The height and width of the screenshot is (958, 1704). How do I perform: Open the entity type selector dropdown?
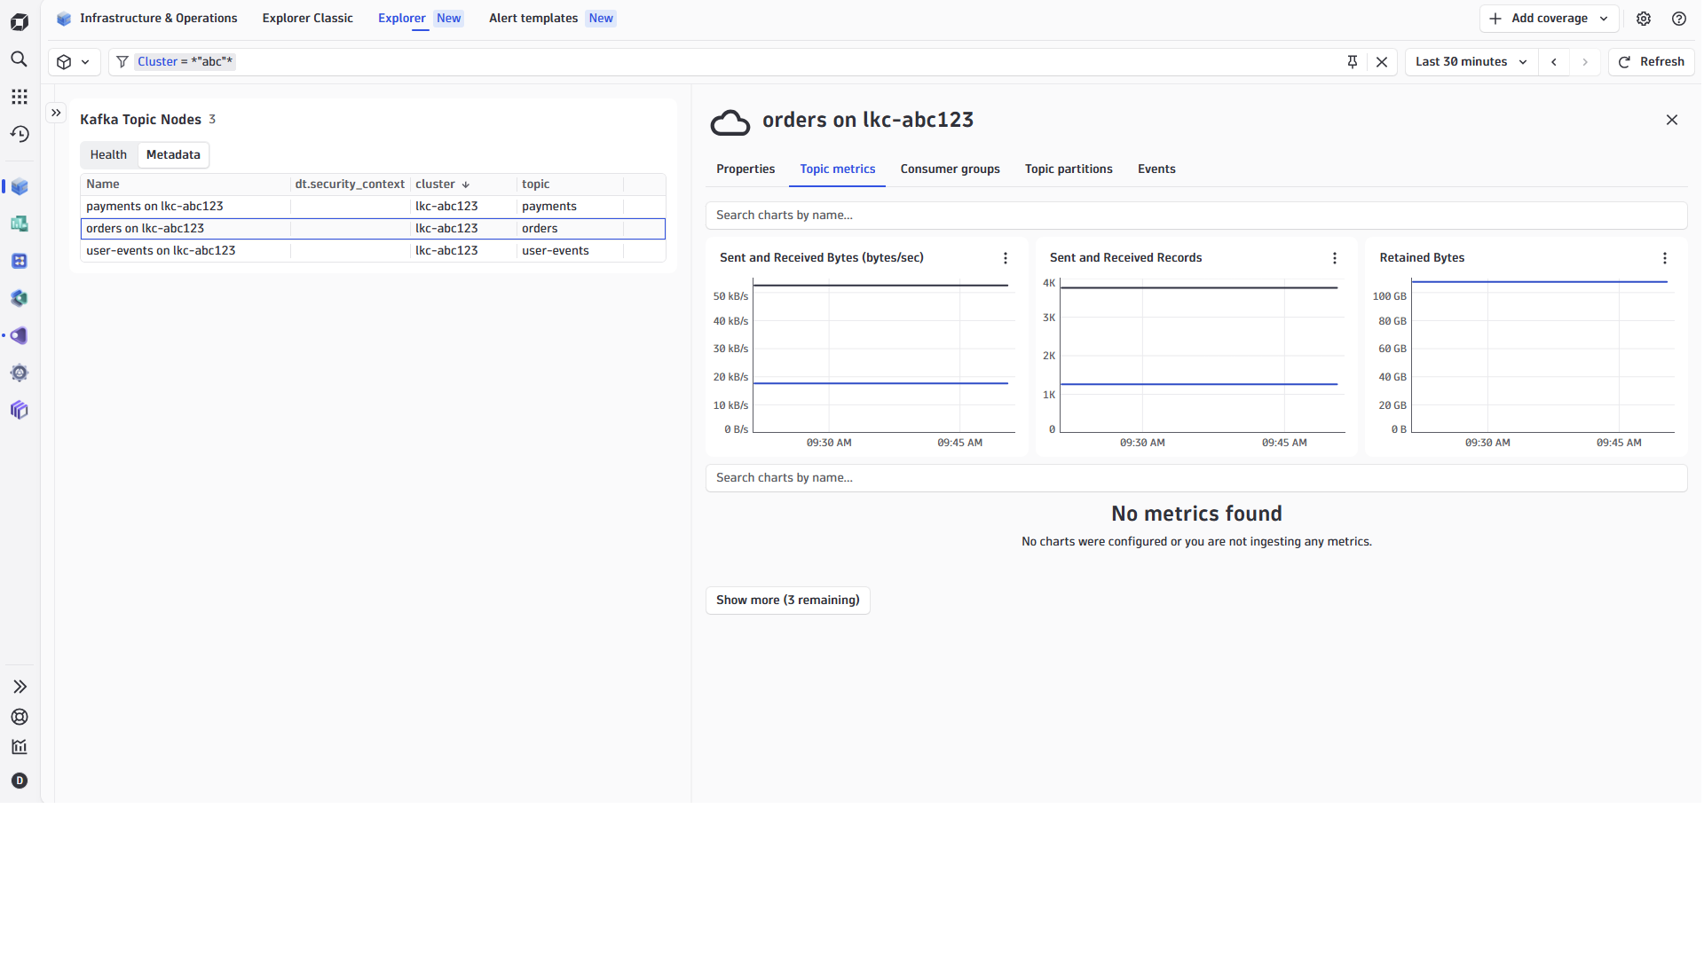74,62
